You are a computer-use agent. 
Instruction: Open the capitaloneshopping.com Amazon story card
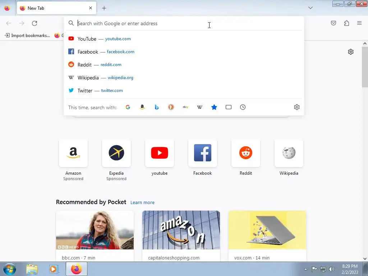click(181, 236)
